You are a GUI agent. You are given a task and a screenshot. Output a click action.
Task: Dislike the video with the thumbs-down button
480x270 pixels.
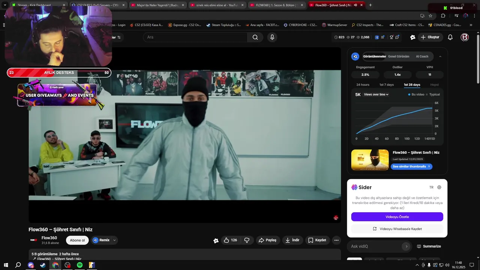tap(247, 240)
